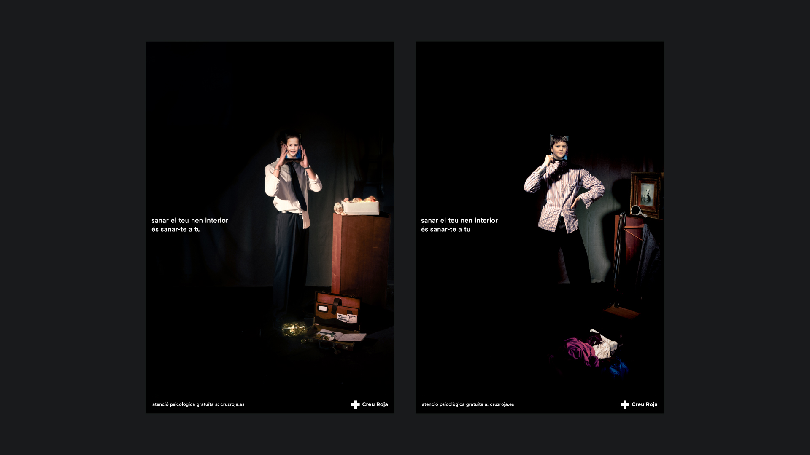Click 'Creu Roja' text on left poster
This screenshot has height=455, width=810.
[x=375, y=404]
